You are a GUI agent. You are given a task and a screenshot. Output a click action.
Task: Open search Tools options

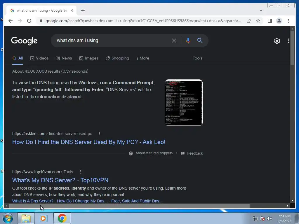(x=197, y=58)
